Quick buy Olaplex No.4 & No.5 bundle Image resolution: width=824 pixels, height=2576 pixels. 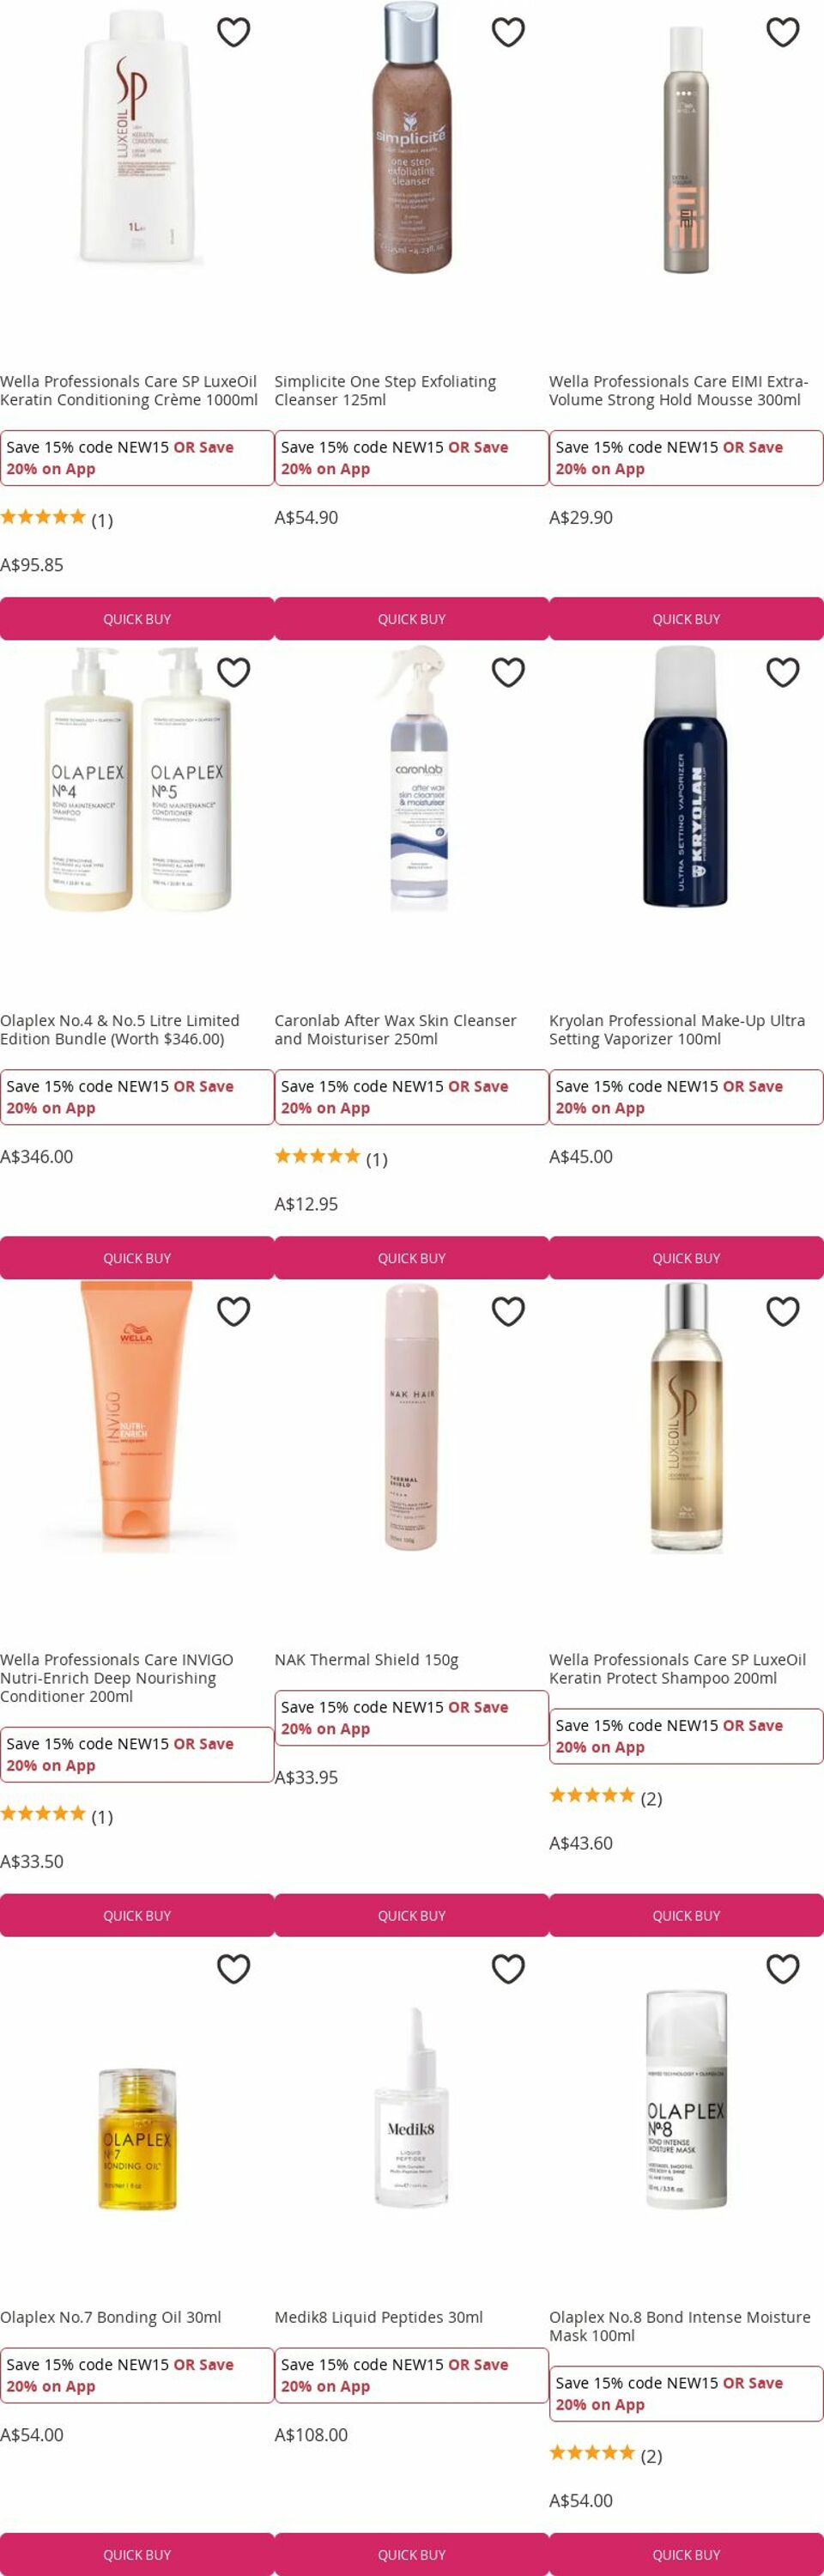click(137, 1258)
